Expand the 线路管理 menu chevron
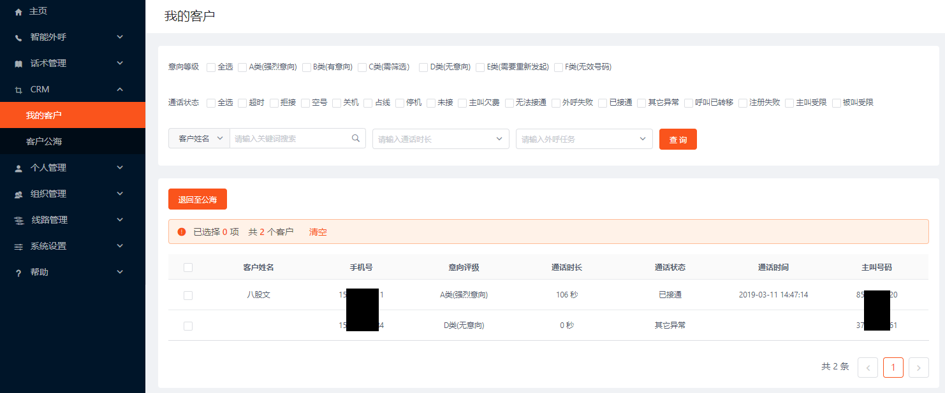945x393 pixels. click(120, 220)
